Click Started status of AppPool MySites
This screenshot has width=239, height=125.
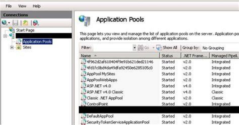coord(168,74)
